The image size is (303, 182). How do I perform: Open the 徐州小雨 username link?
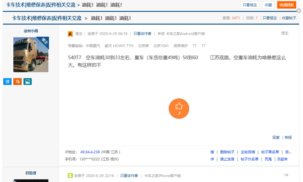(31, 31)
